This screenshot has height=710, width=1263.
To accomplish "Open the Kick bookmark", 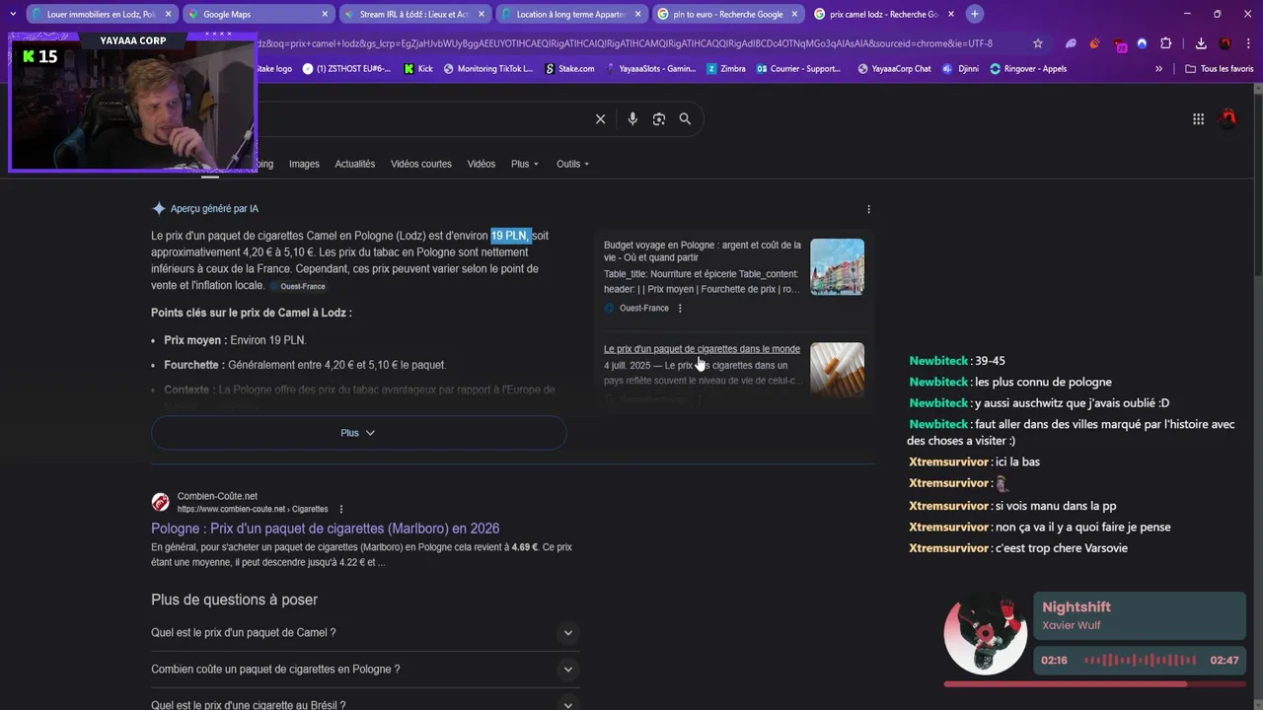I will click(x=417, y=69).
